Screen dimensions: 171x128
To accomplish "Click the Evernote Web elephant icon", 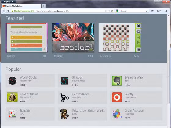I will (x=117, y=81).
